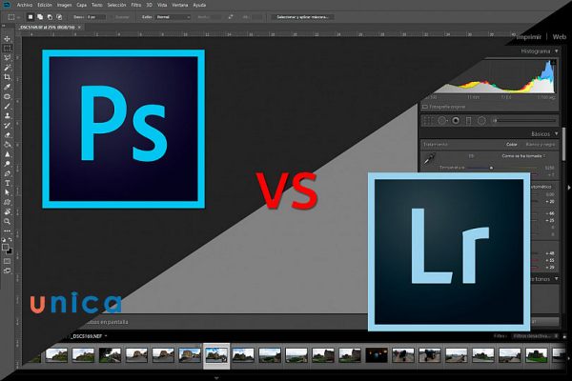Toggle Quick Mask mode icon
This screenshot has height=381, width=572.
click(8, 261)
